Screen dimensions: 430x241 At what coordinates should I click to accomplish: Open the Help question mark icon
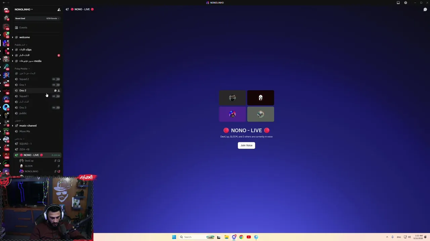click(405, 3)
